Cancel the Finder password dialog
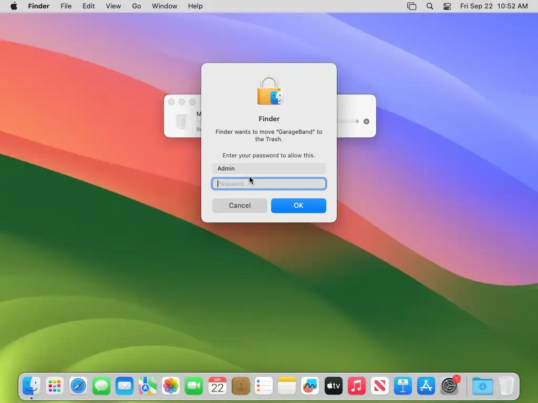 240,205
